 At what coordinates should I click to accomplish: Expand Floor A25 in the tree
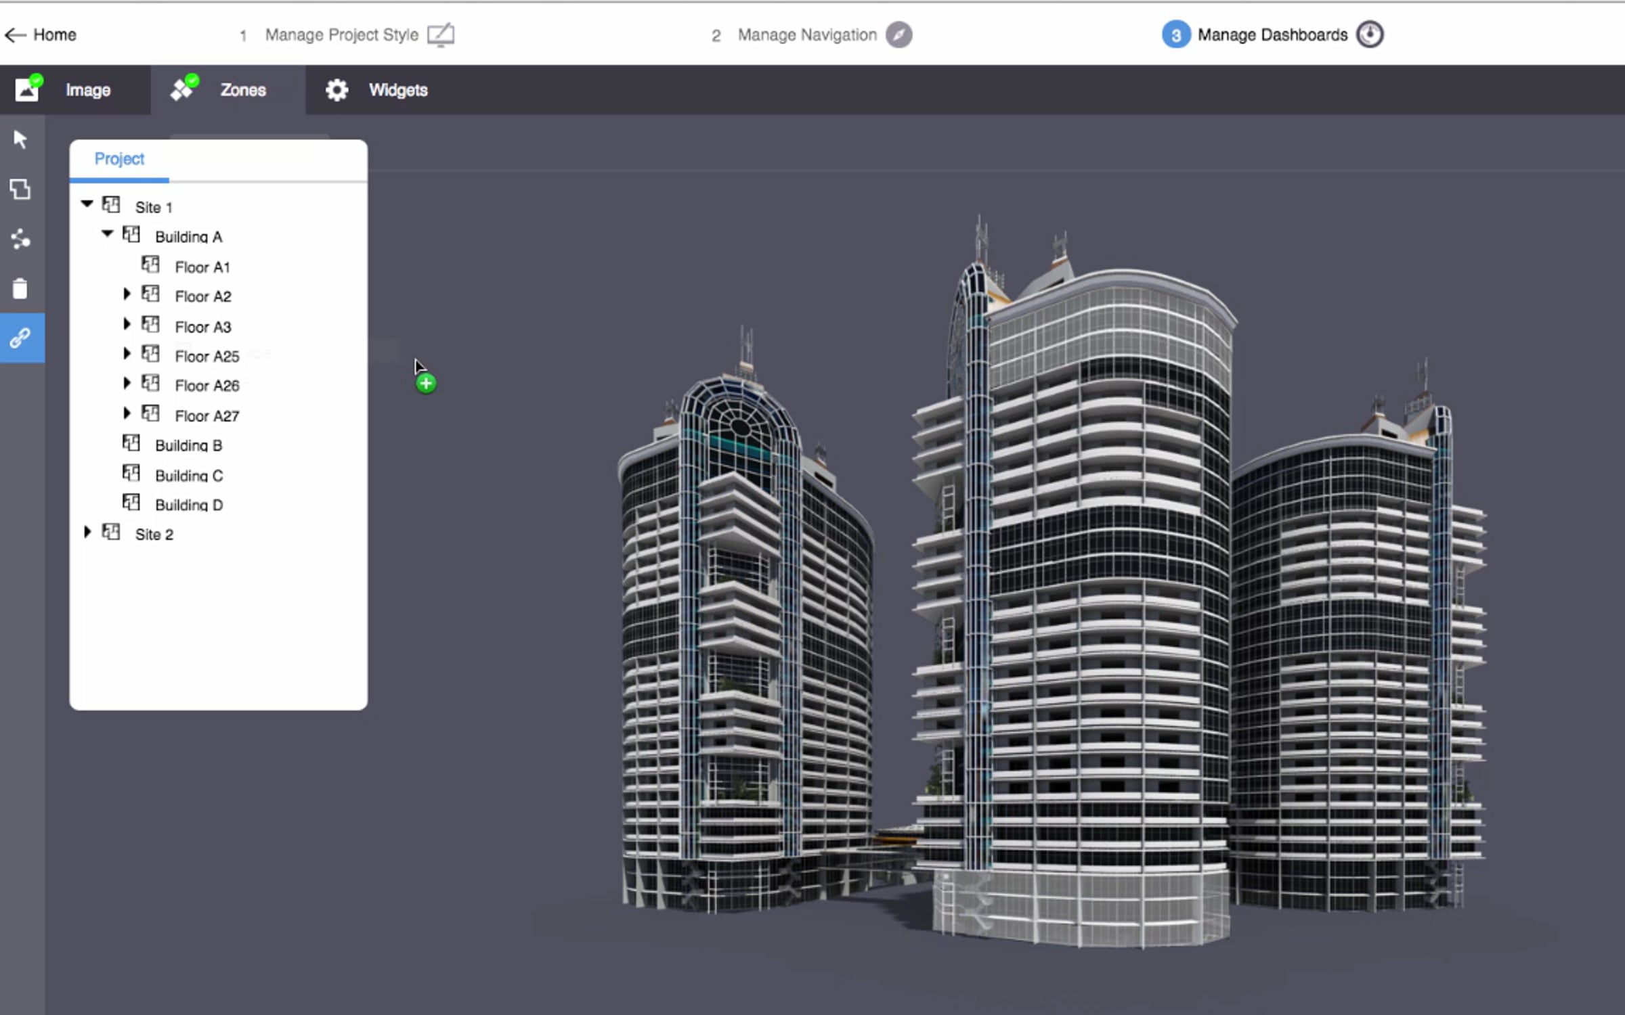pyautogui.click(x=127, y=353)
